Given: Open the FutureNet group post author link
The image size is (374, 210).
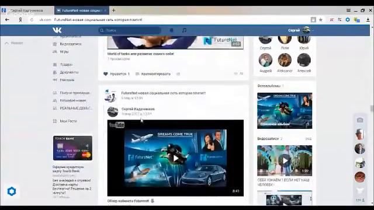Looking at the screenshot, I should point(164,93).
